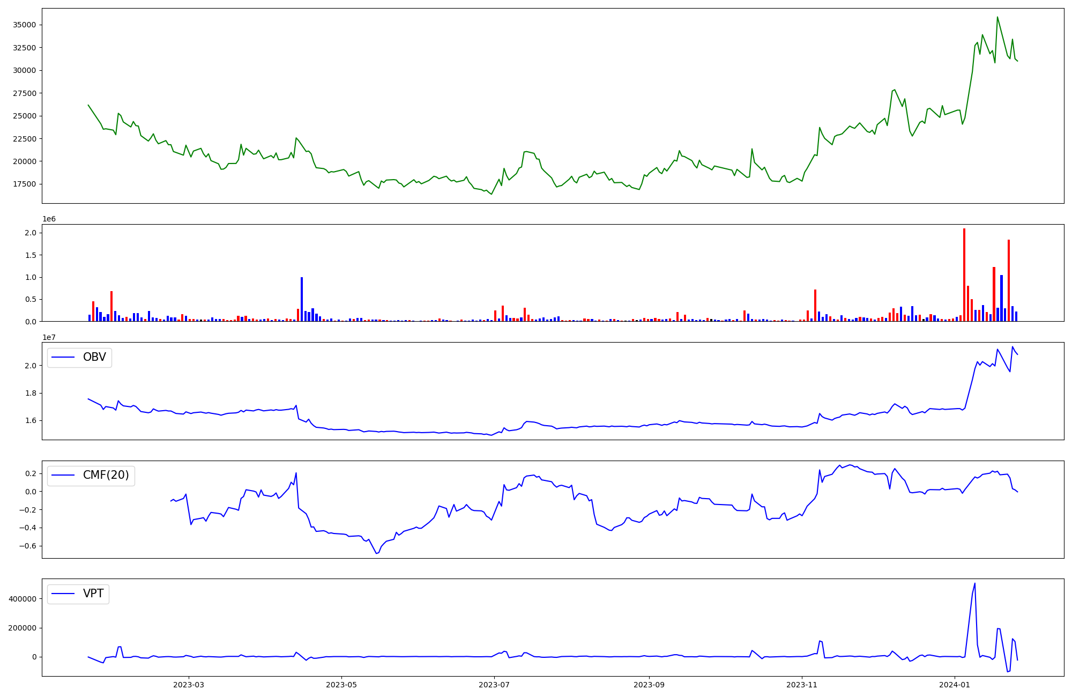The width and height of the screenshot is (1072, 697).
Task: Click the 400000 tick on VPT axis
Action: 22,599
